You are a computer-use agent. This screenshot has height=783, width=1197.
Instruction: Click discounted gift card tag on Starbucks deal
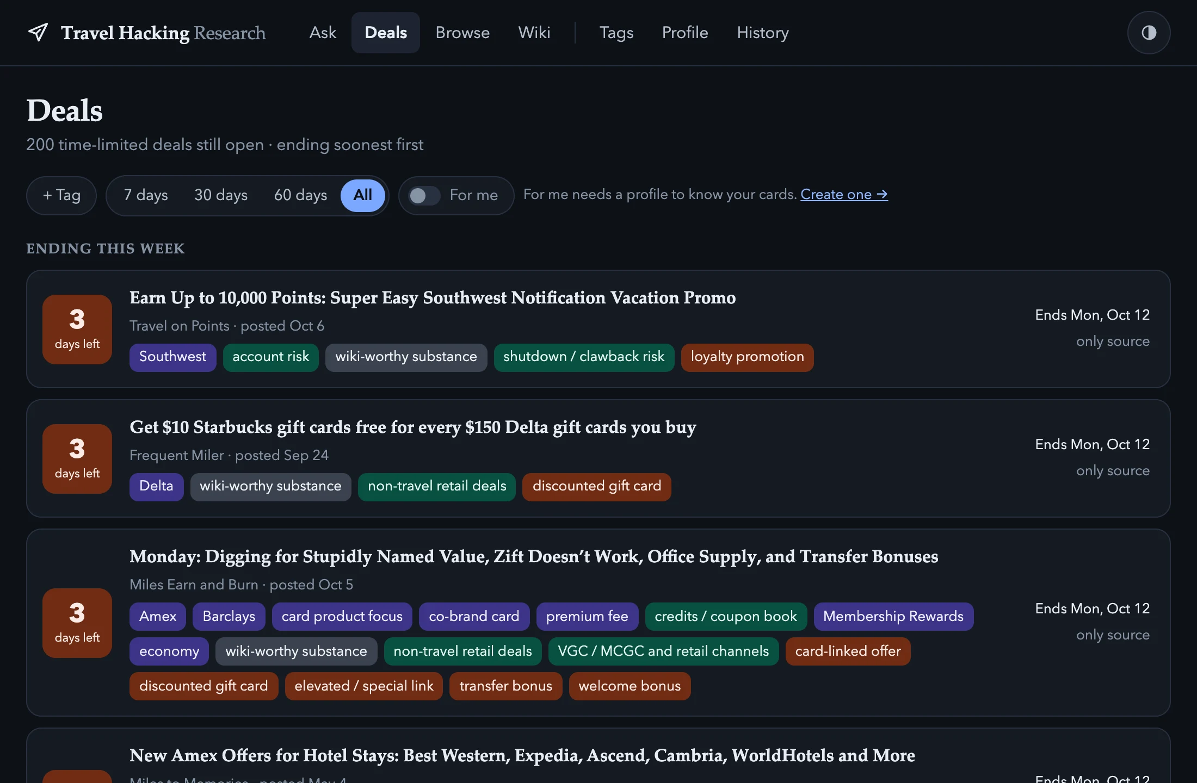[x=597, y=487]
